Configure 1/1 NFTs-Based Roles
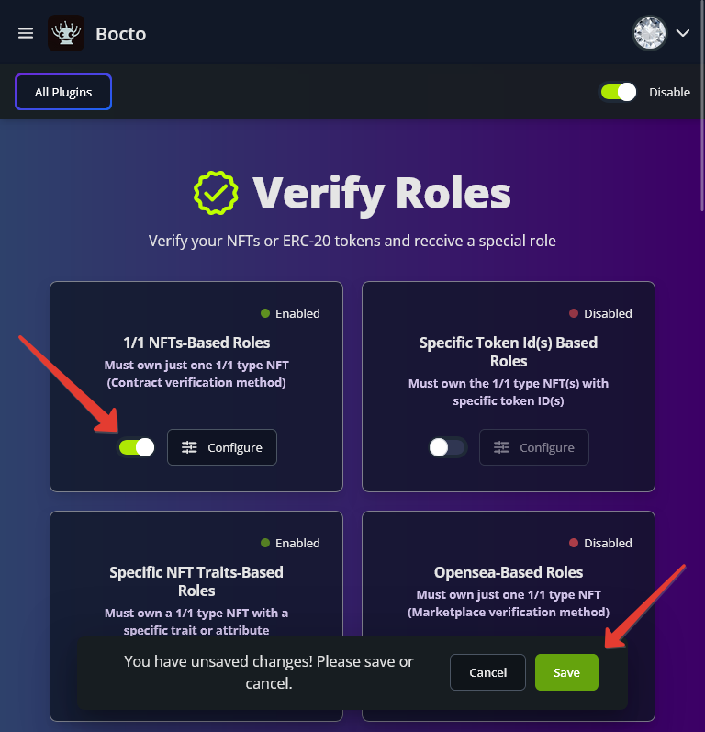This screenshot has width=705, height=732. click(222, 447)
